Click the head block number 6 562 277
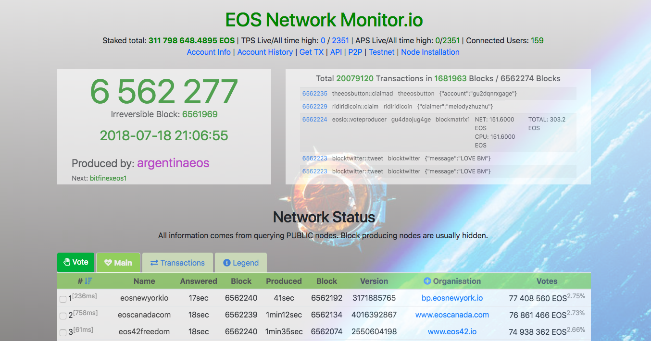 click(x=164, y=91)
